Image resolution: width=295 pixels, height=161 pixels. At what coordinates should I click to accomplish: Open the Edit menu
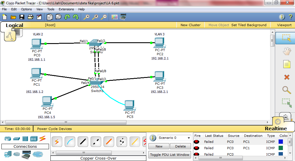(x=14, y=9)
